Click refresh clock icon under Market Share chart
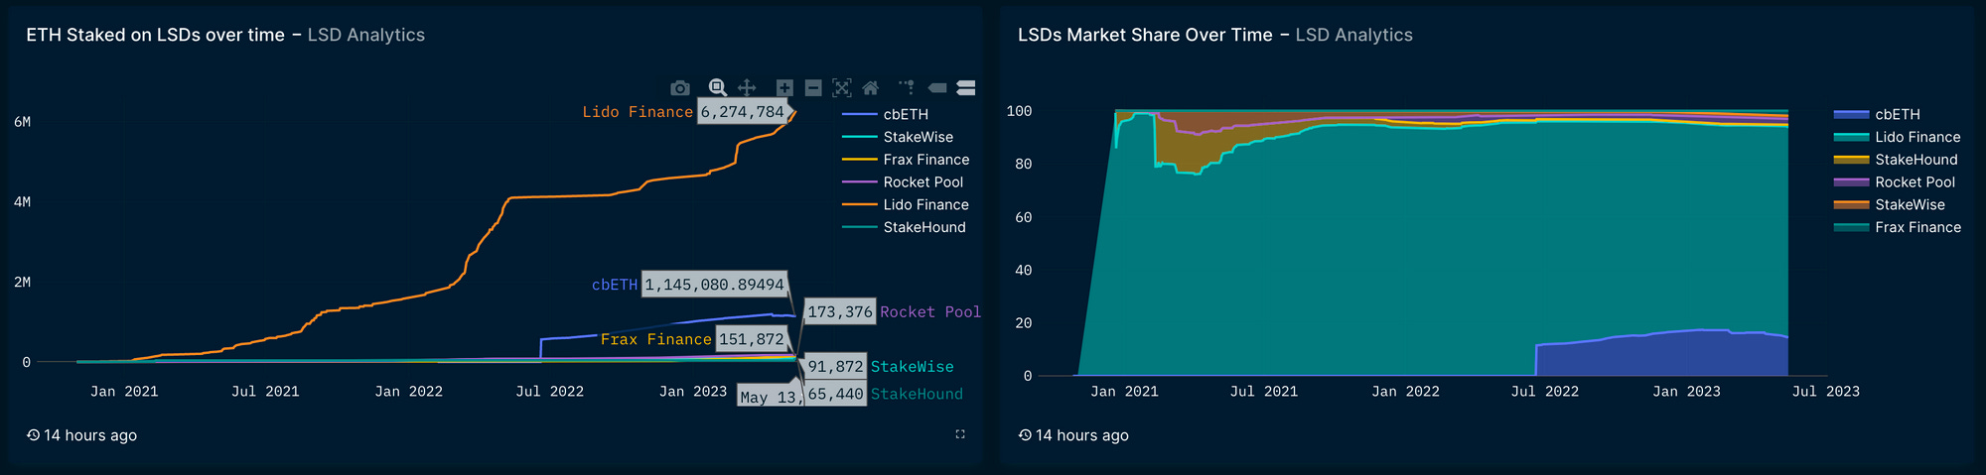This screenshot has width=1986, height=475. point(1025,435)
